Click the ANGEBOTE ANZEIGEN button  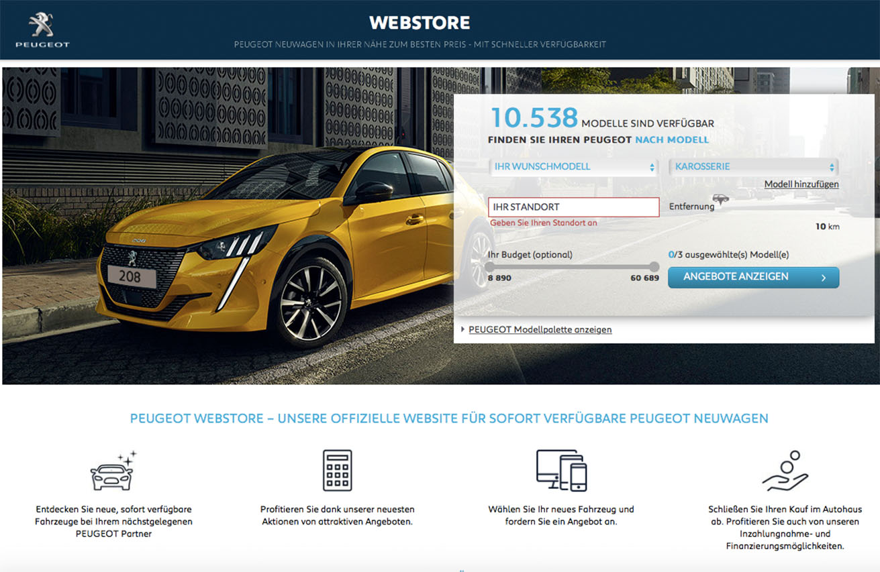tap(753, 277)
